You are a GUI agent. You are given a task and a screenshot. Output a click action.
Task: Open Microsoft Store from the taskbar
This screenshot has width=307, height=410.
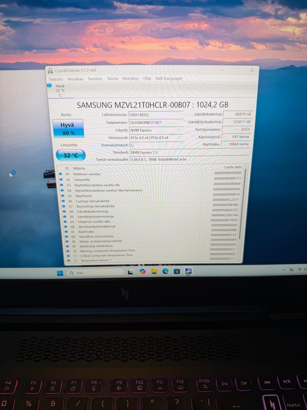177,271
